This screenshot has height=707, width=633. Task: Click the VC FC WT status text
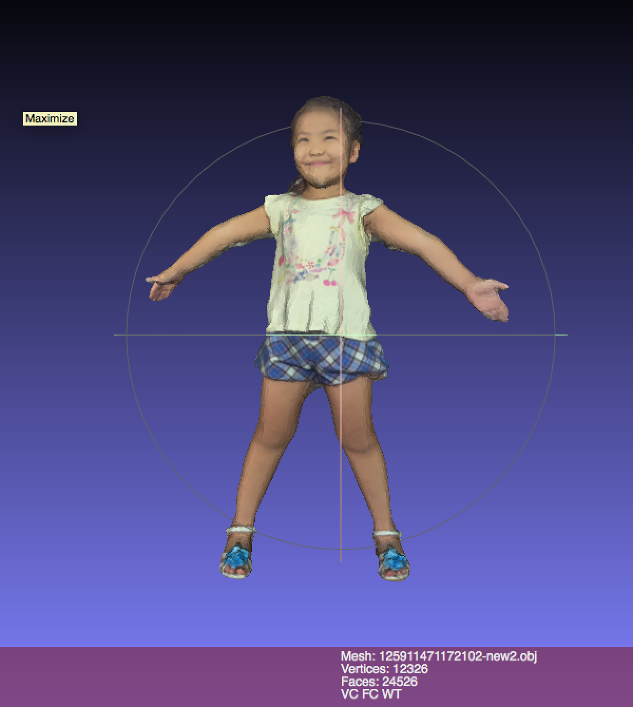(371, 694)
